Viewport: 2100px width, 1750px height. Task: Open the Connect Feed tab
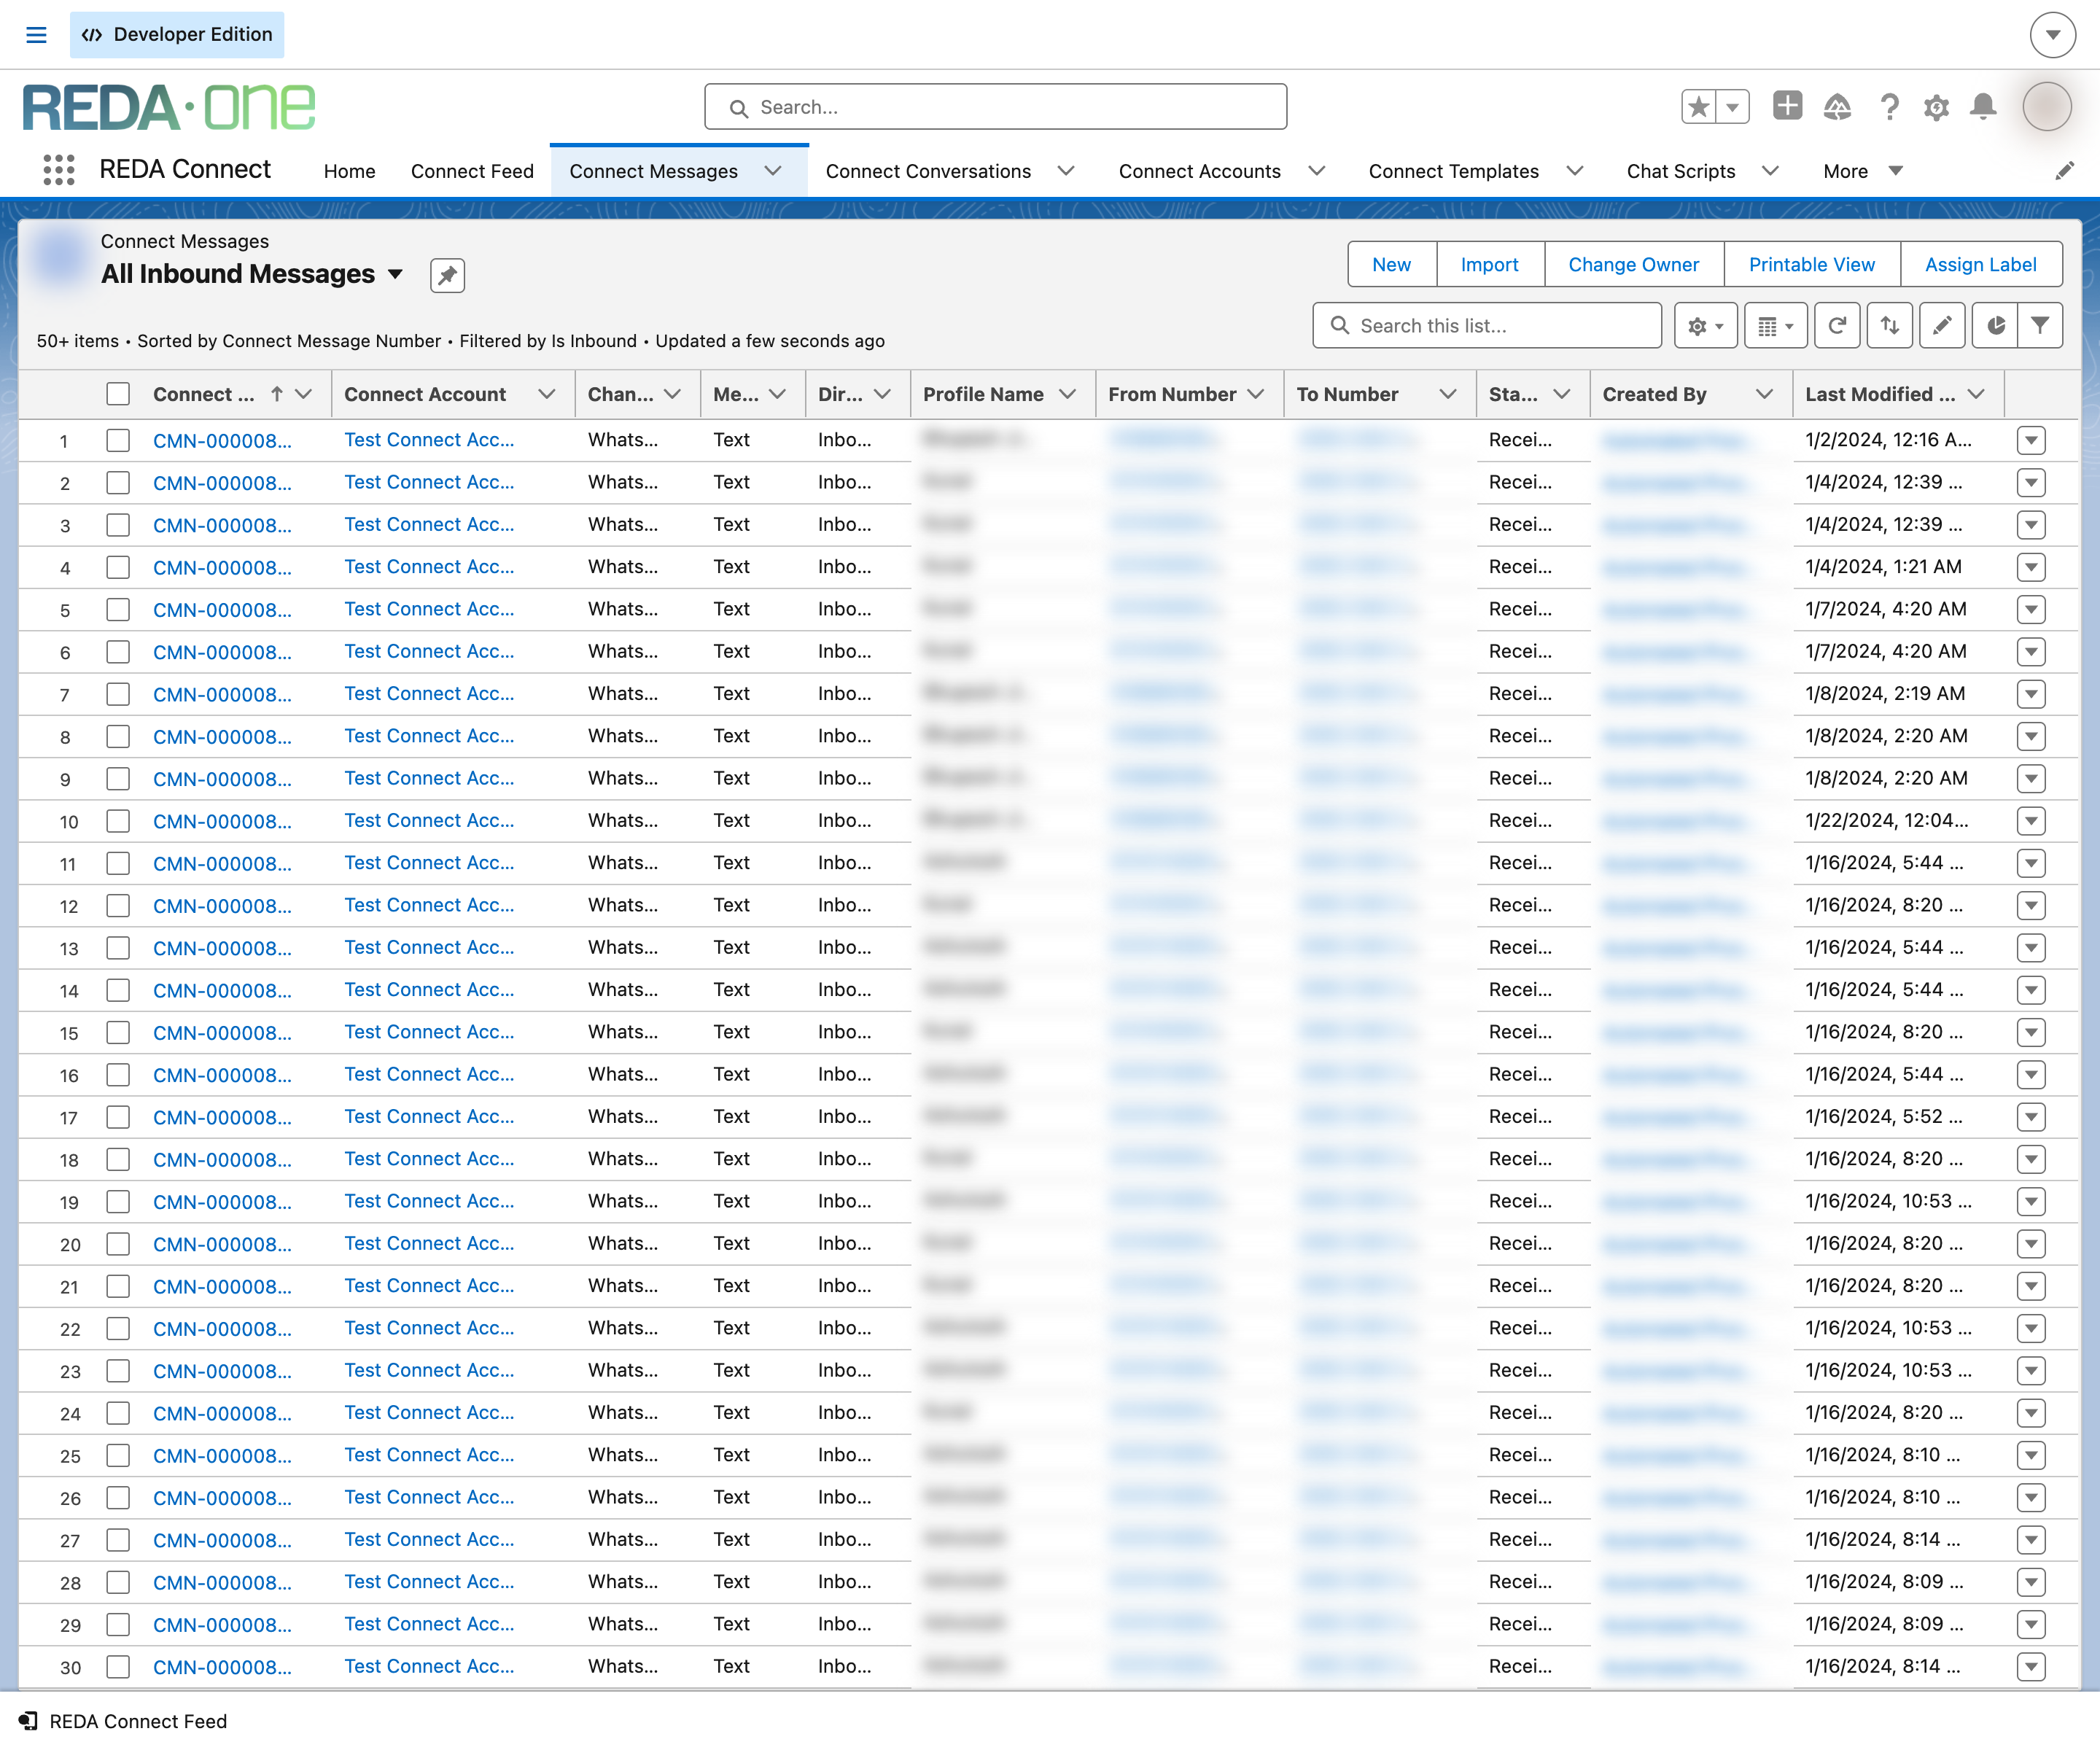click(x=472, y=171)
